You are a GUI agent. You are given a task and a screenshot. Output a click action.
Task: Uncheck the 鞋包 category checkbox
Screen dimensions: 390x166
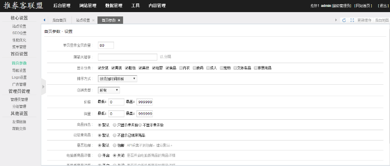point(127,68)
